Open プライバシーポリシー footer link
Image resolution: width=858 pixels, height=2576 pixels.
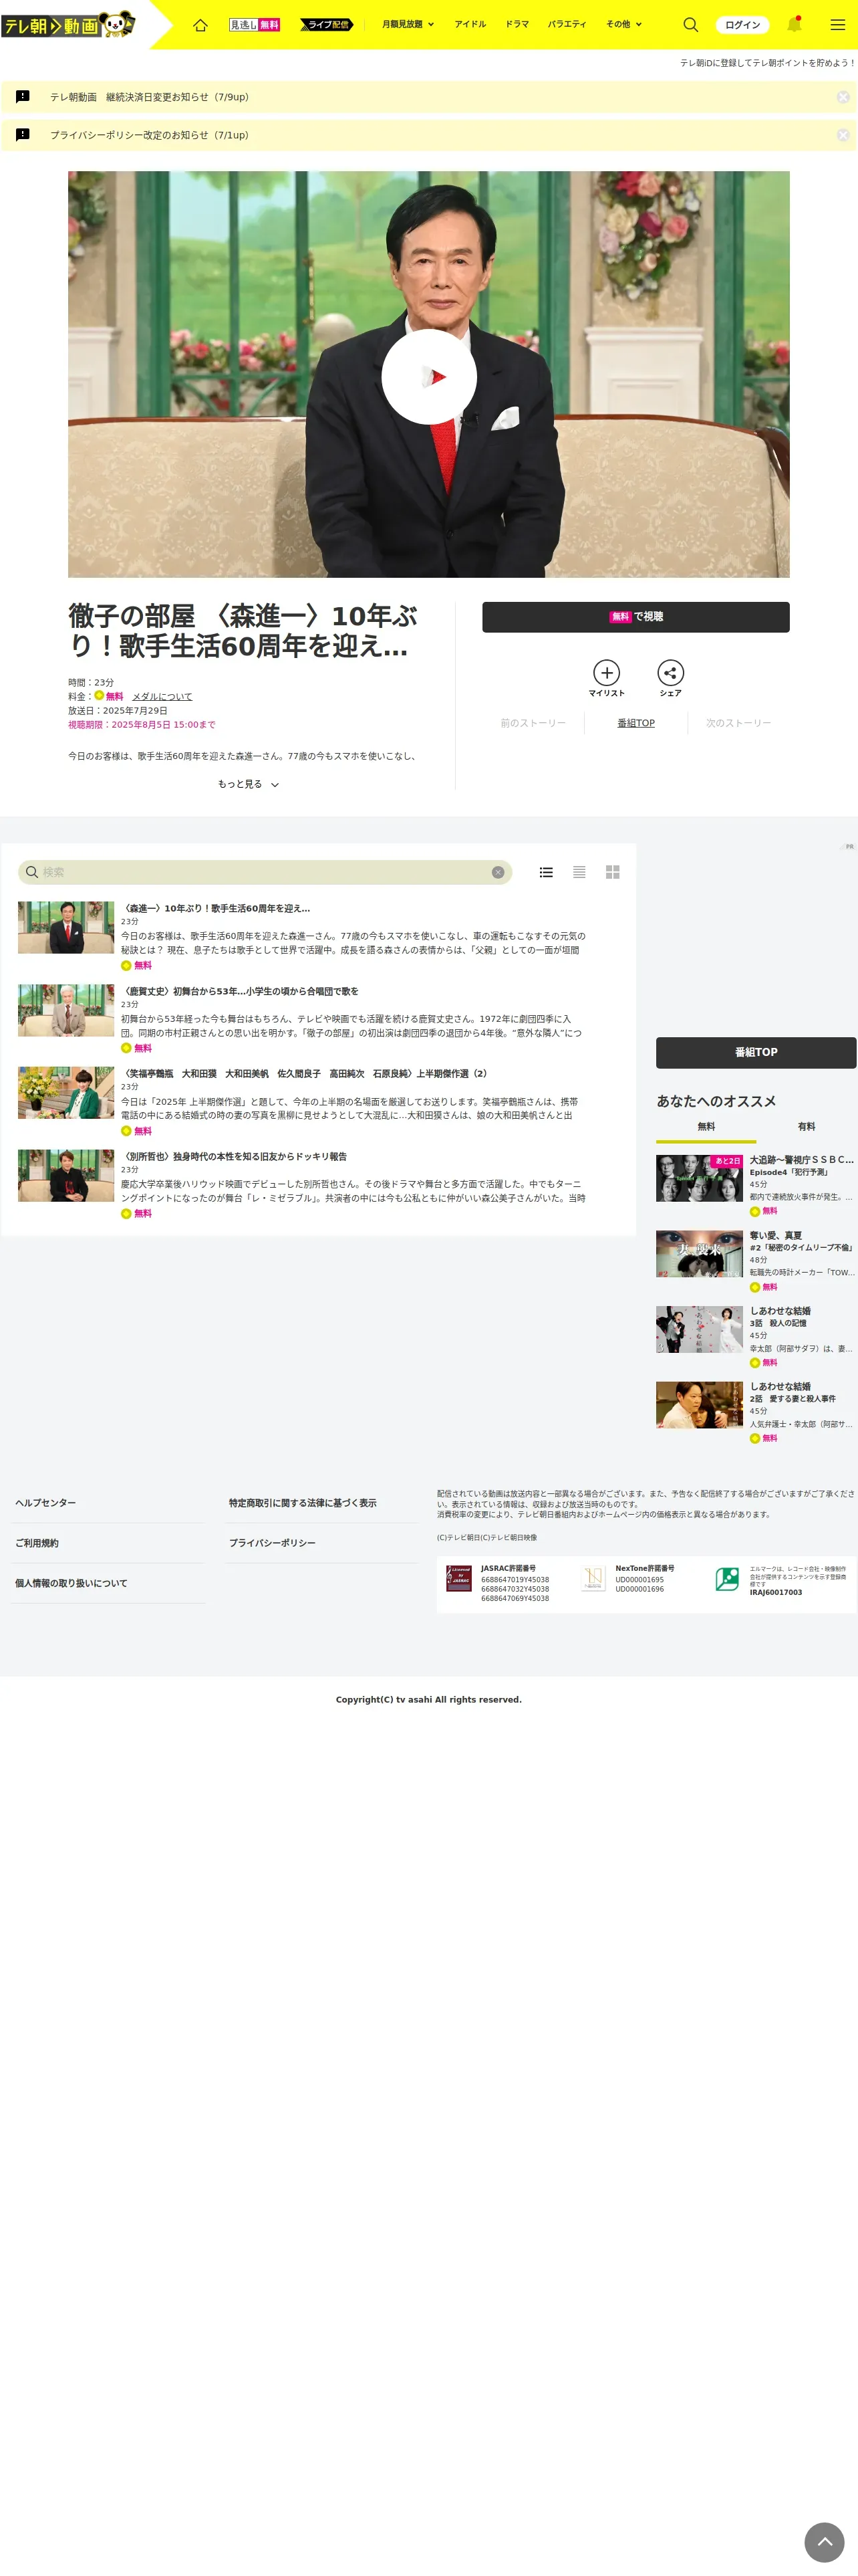[272, 1543]
